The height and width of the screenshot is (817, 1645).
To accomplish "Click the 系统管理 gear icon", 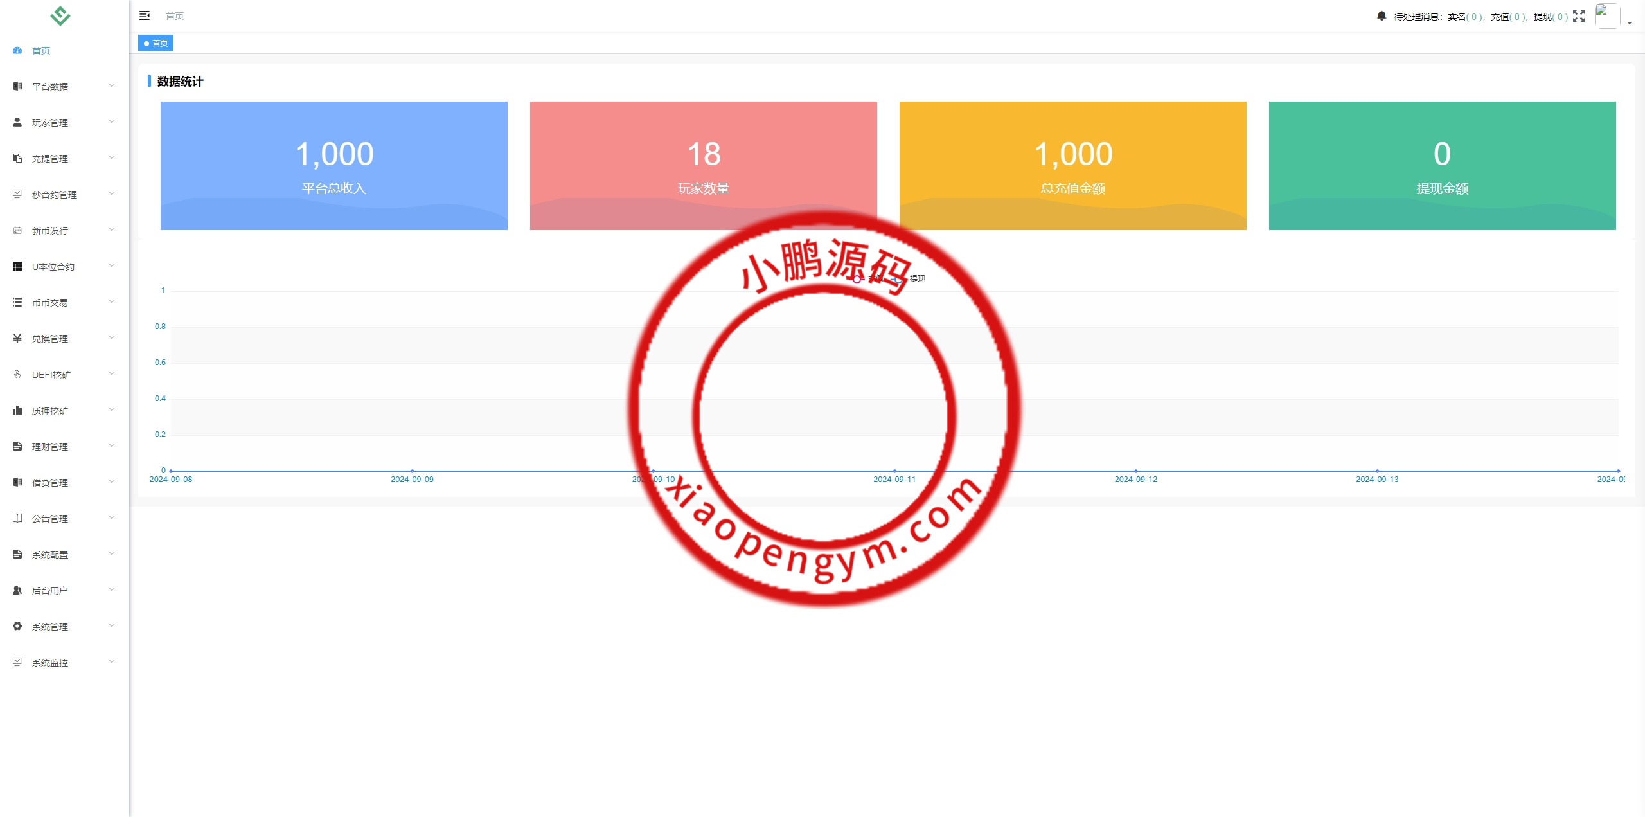I will point(17,626).
